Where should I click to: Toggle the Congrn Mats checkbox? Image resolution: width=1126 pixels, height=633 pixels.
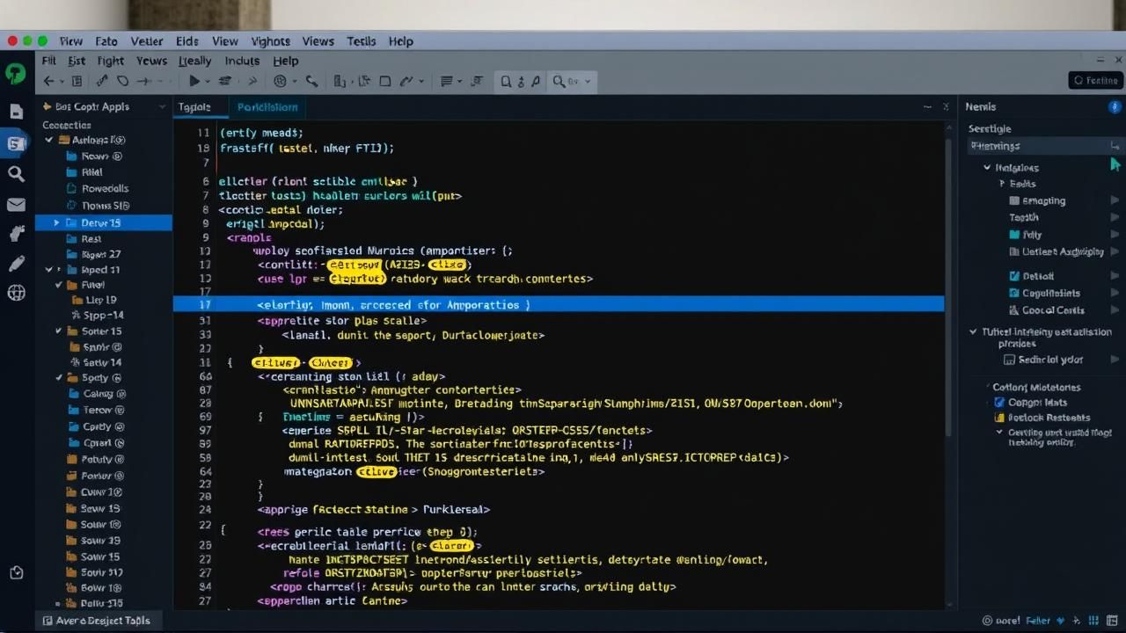(999, 402)
